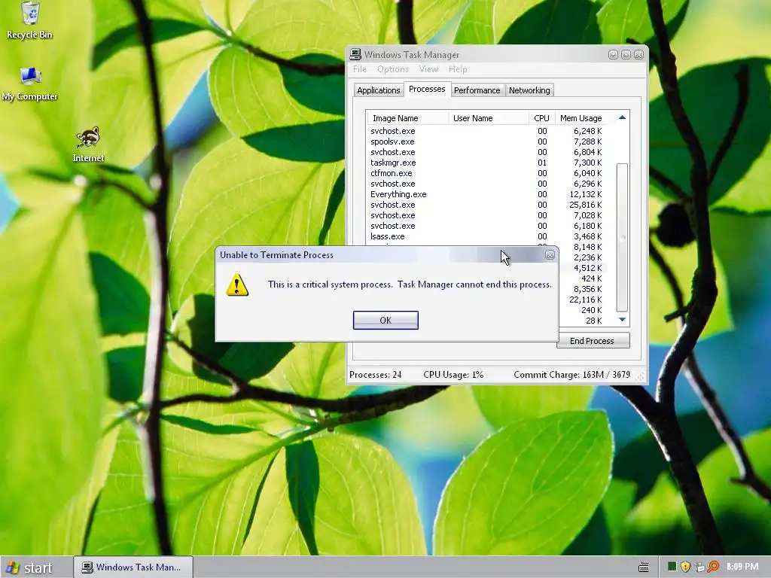Click the 8:09 PM taskbar clock
Screen dimensions: 771x578
(742, 567)
